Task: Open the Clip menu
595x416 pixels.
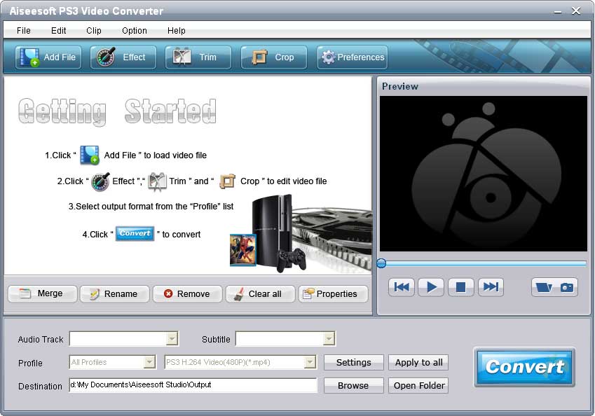Action: click(x=94, y=31)
